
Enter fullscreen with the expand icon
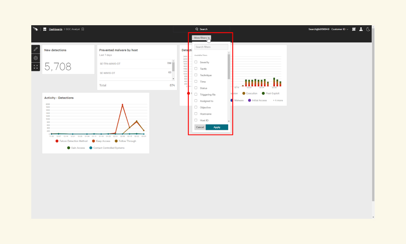click(x=36, y=67)
